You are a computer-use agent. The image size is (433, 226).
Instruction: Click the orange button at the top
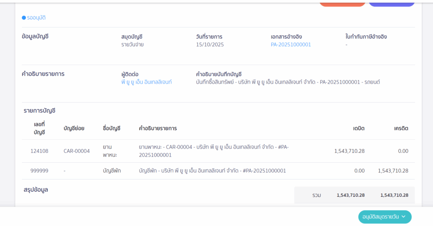342,3
